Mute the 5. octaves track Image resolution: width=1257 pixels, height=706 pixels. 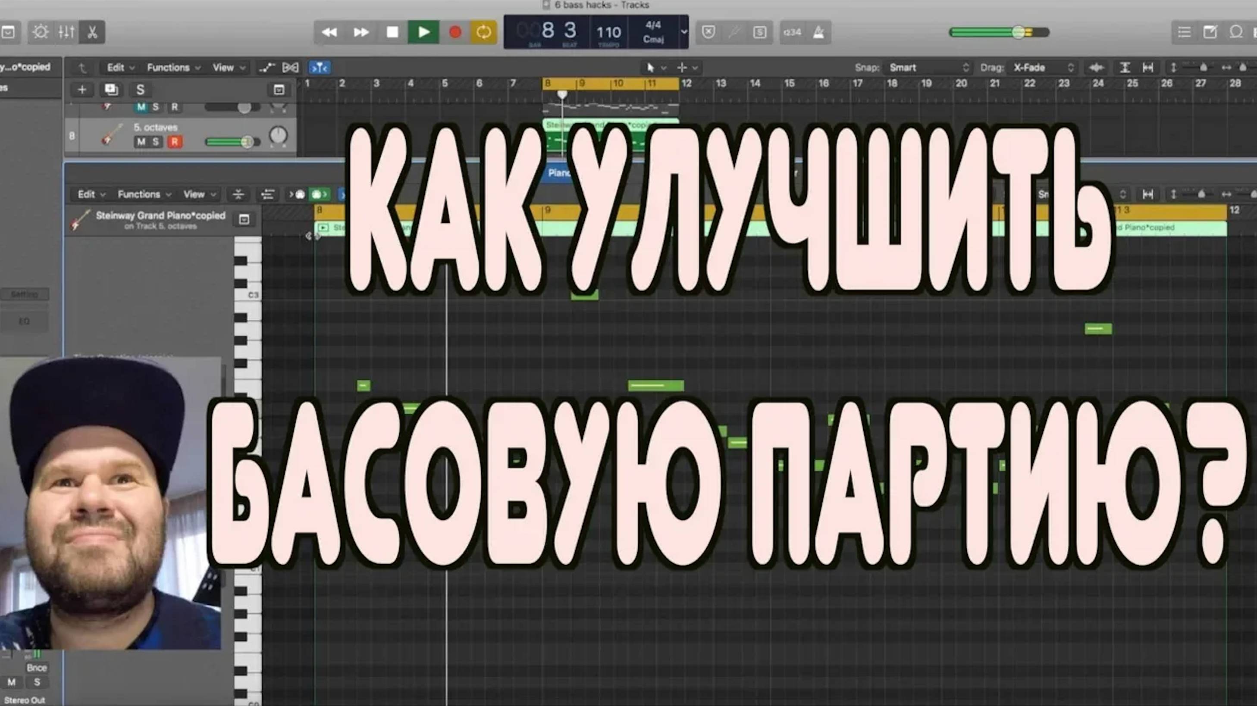[141, 141]
